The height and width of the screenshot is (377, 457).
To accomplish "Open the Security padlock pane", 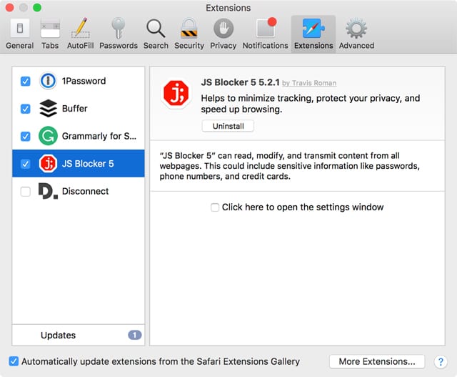I will click(x=189, y=34).
